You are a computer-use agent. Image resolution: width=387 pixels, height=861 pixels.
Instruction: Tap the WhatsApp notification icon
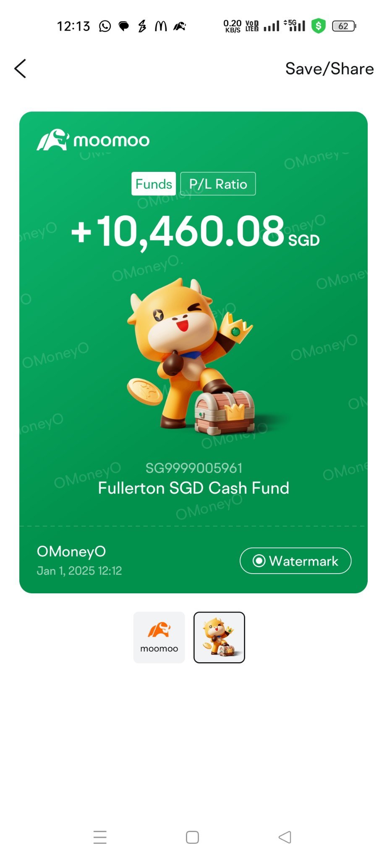tap(105, 26)
